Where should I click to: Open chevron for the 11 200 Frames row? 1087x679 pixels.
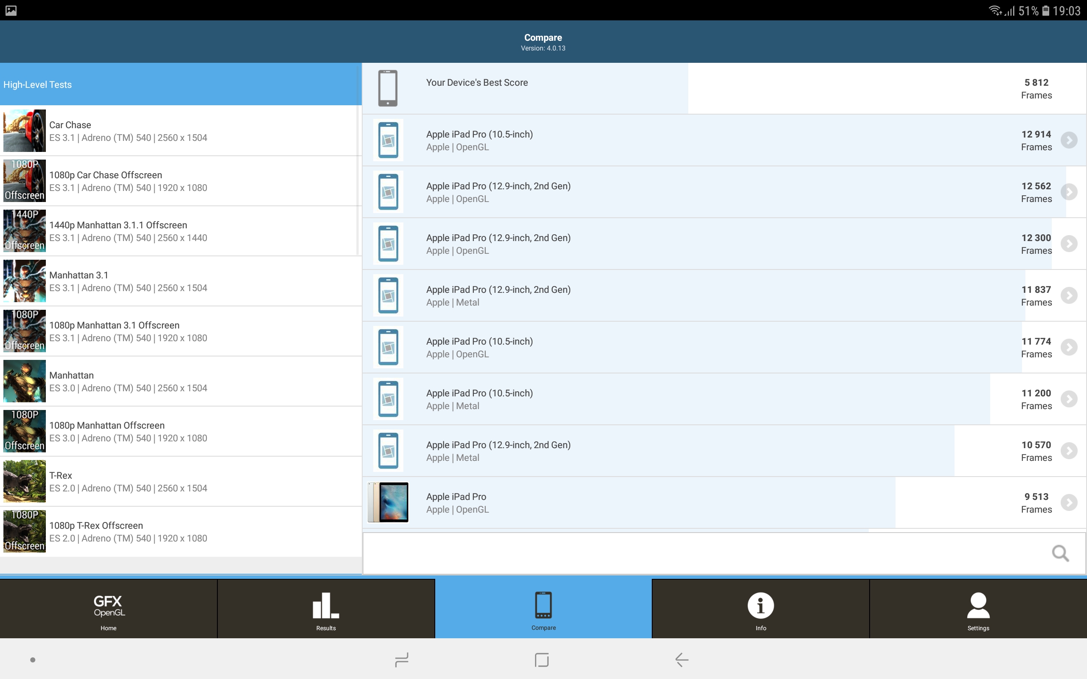coord(1069,399)
